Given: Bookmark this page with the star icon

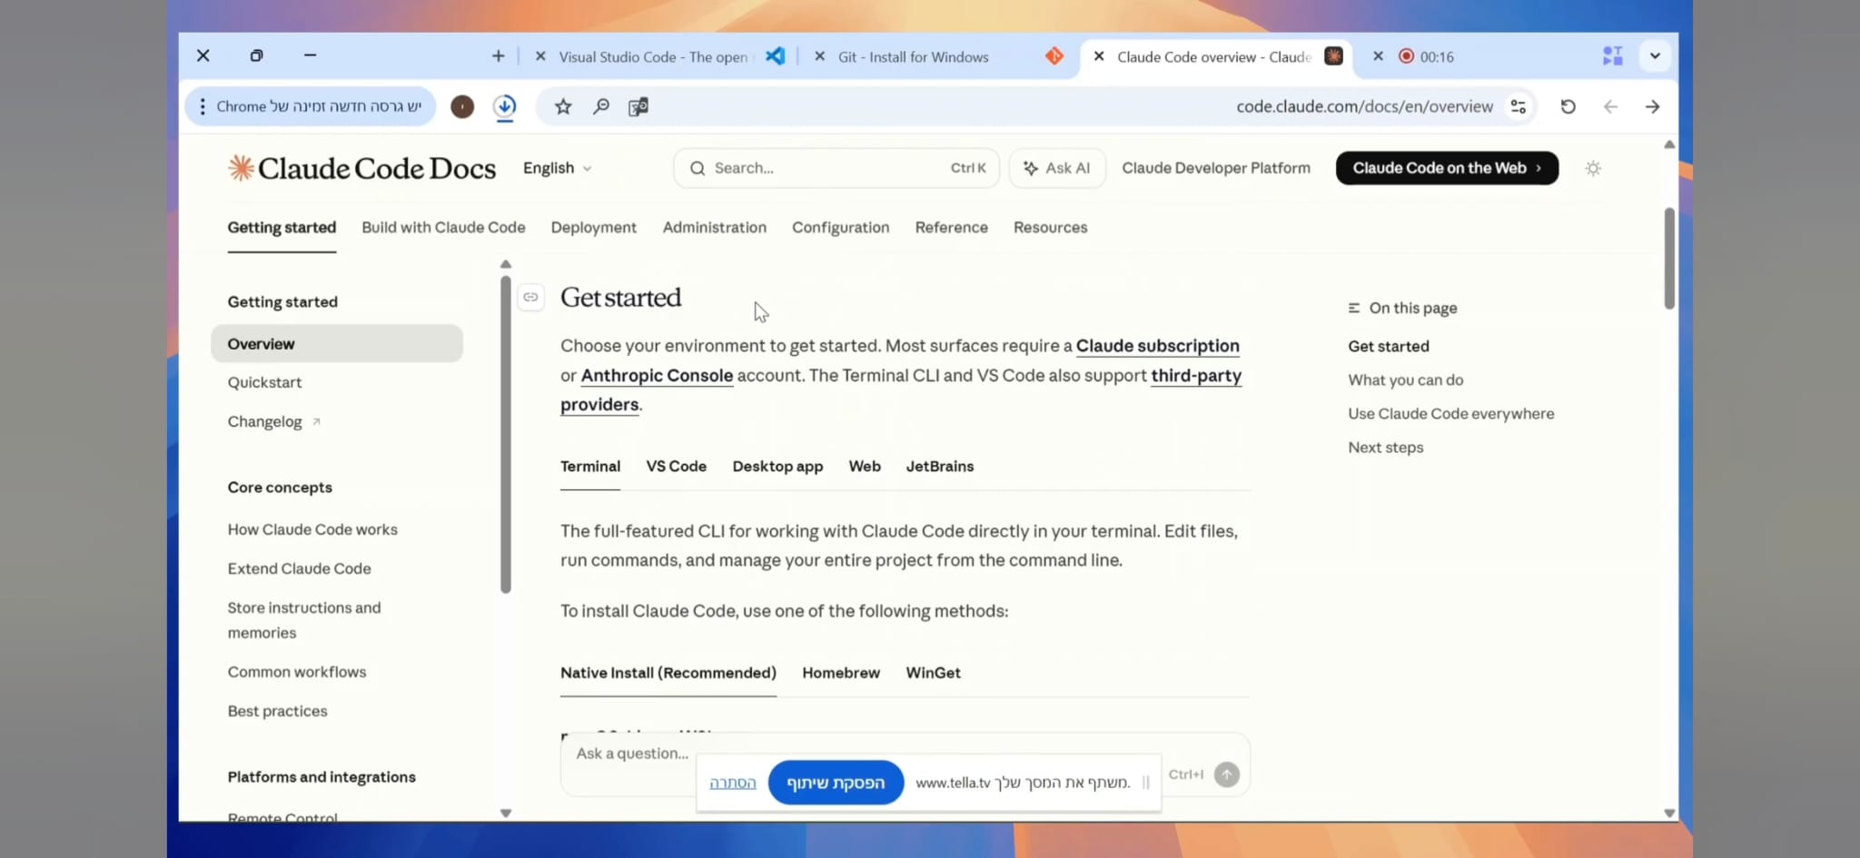Looking at the screenshot, I should click(x=563, y=106).
